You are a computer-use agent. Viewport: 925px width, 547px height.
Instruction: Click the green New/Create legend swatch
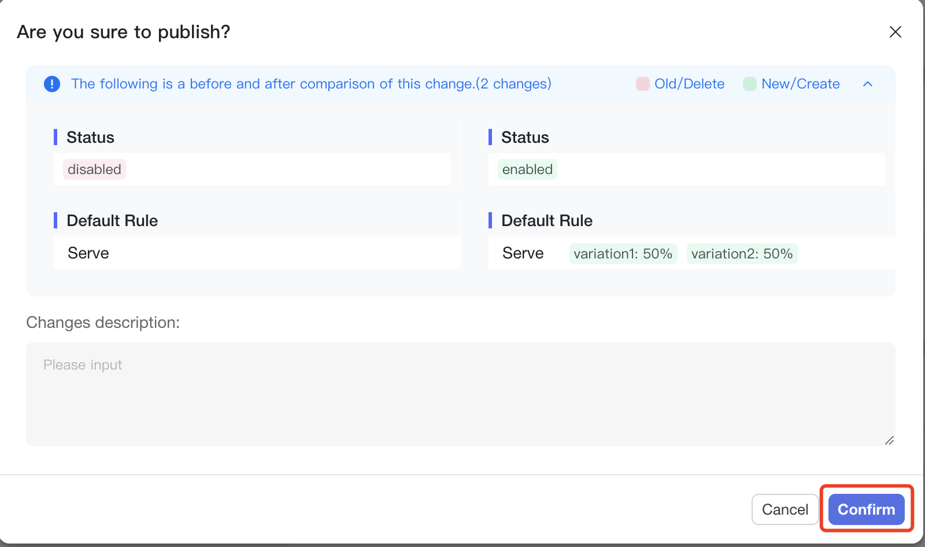(x=749, y=84)
